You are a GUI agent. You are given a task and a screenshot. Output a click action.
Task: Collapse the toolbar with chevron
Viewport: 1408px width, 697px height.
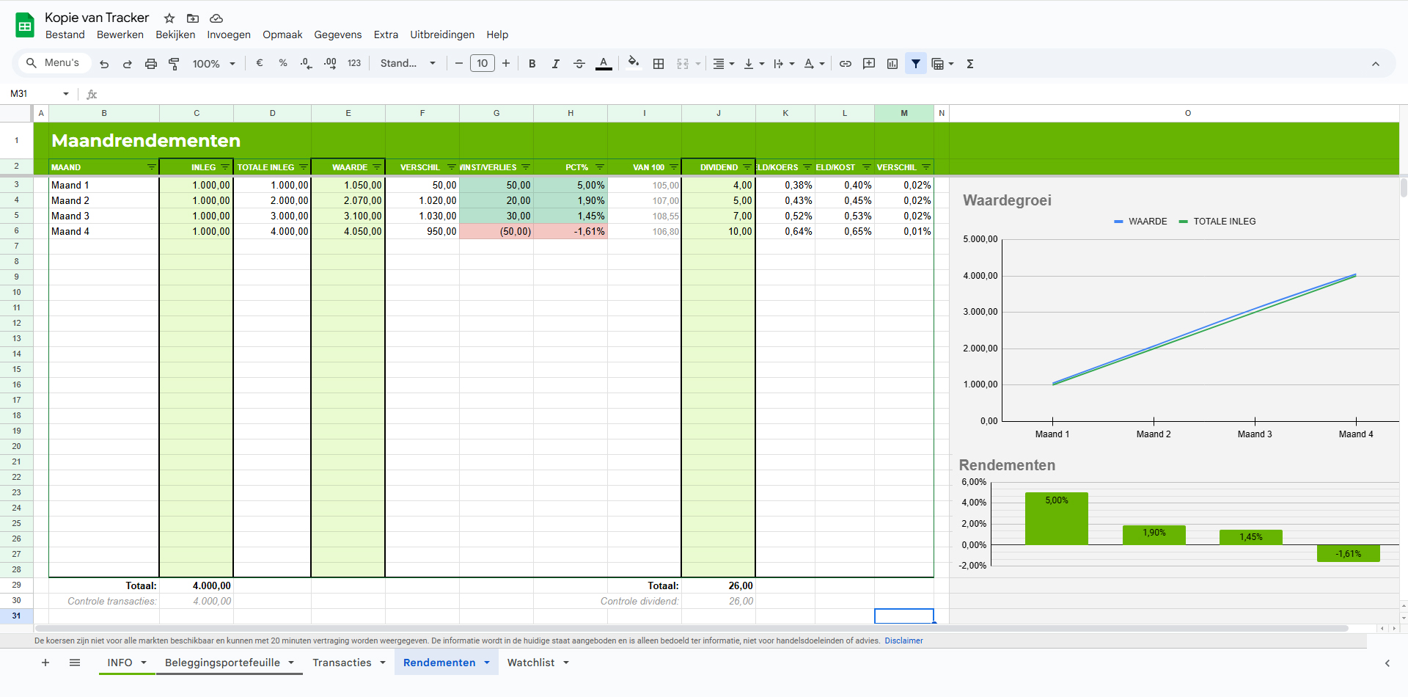click(x=1376, y=64)
